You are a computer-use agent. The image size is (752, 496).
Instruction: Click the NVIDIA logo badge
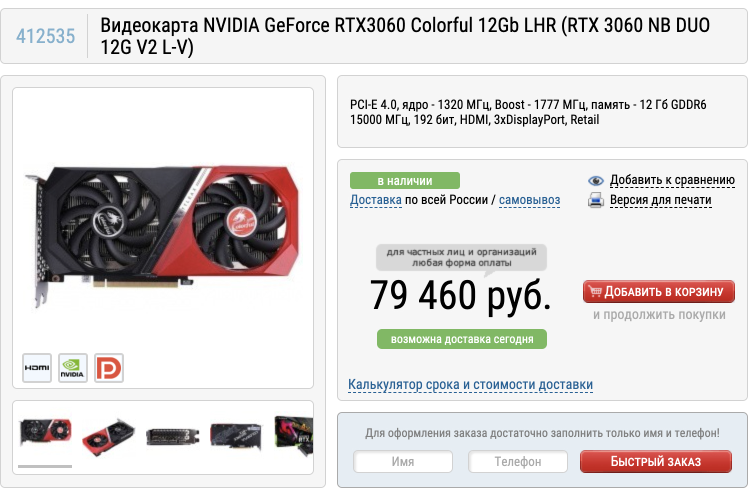(x=73, y=368)
